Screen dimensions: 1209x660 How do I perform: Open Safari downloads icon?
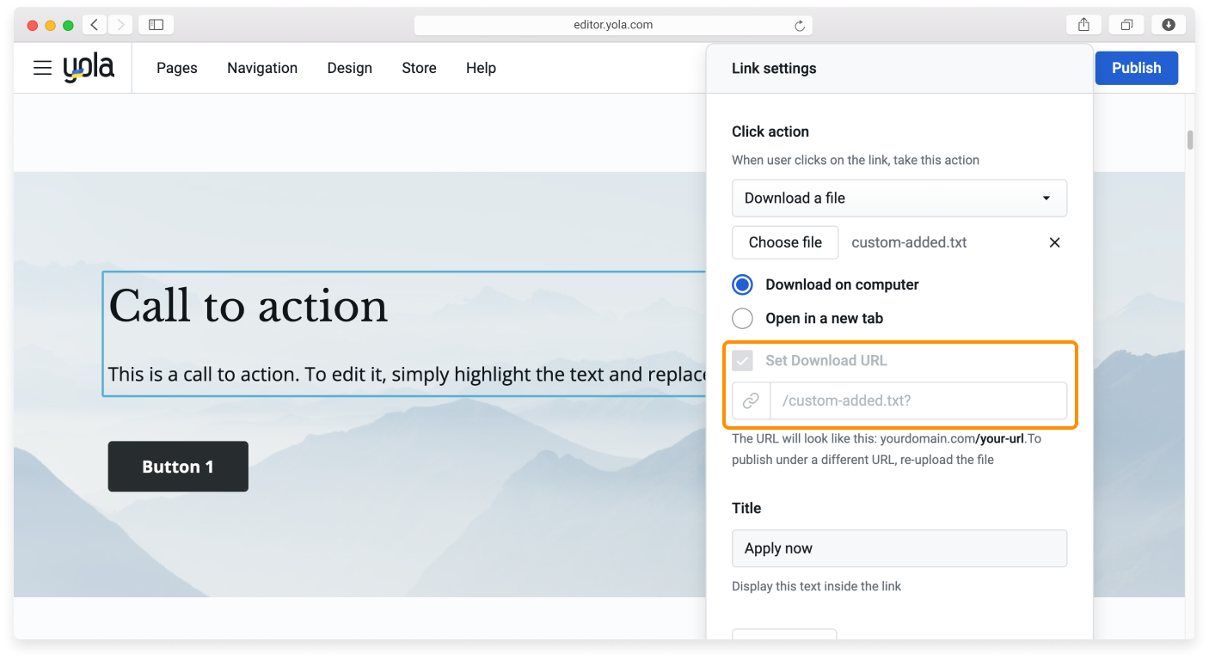pyautogui.click(x=1169, y=25)
